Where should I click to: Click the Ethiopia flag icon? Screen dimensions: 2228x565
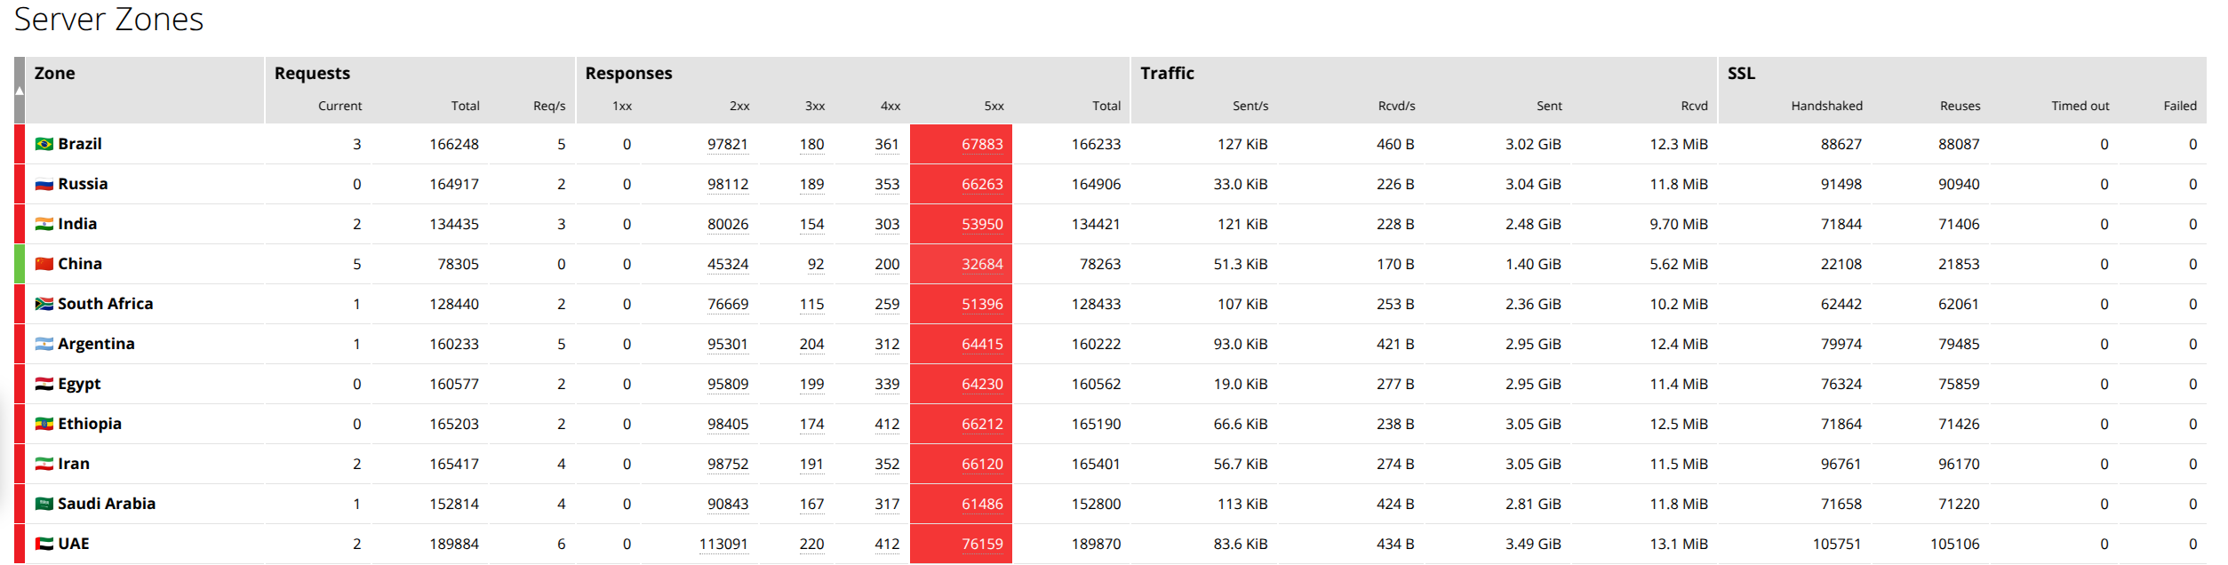click(x=44, y=425)
